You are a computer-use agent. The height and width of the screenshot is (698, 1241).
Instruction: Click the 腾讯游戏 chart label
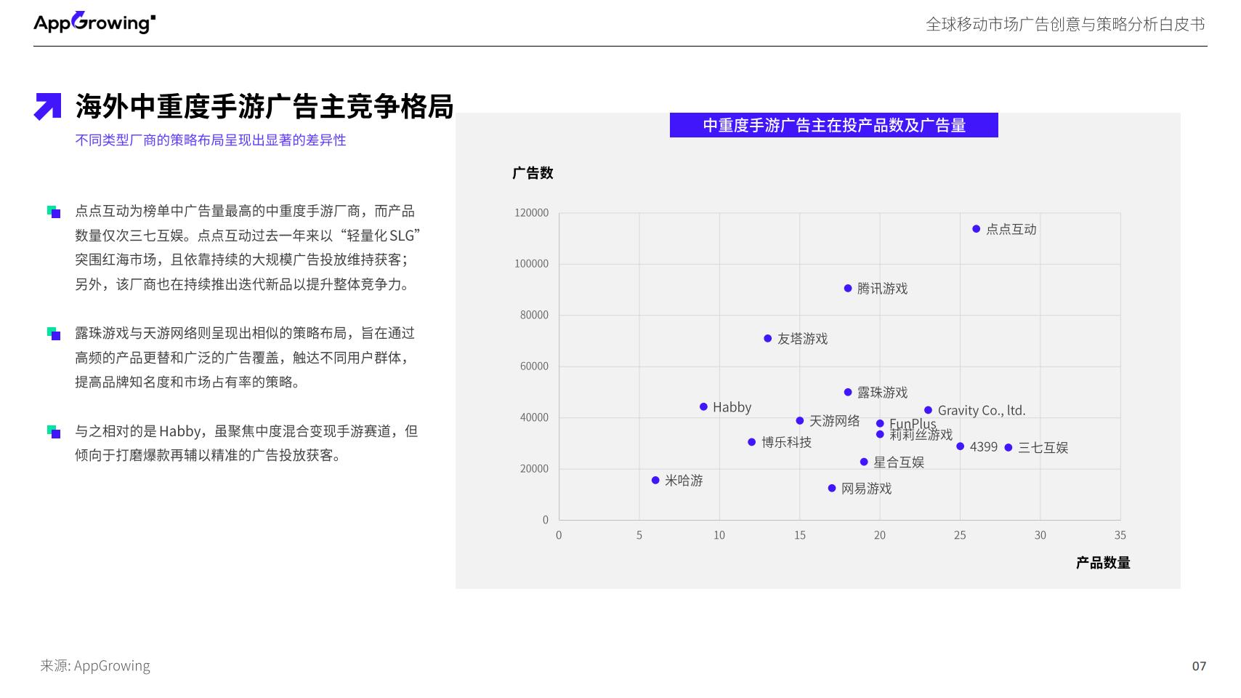tap(883, 289)
